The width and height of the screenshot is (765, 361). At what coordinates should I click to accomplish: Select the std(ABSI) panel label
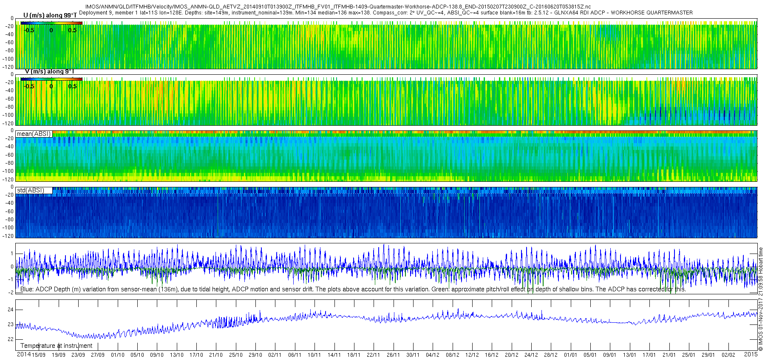30,190
